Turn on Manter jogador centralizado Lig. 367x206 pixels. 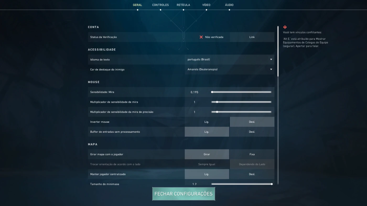(x=207, y=174)
